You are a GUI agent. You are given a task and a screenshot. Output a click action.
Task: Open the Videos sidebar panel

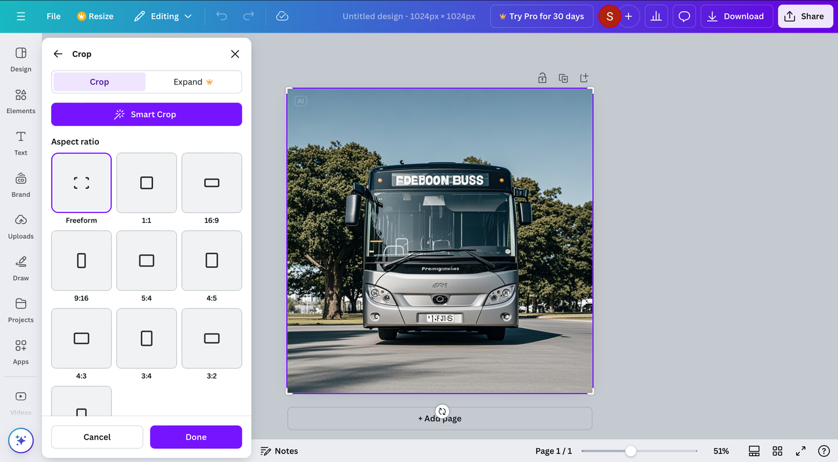[21, 403]
